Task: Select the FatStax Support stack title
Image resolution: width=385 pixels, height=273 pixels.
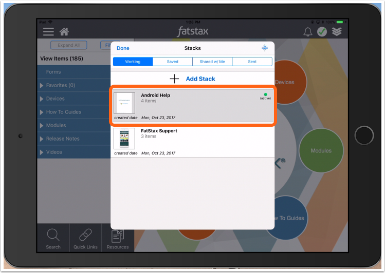Action: click(159, 131)
